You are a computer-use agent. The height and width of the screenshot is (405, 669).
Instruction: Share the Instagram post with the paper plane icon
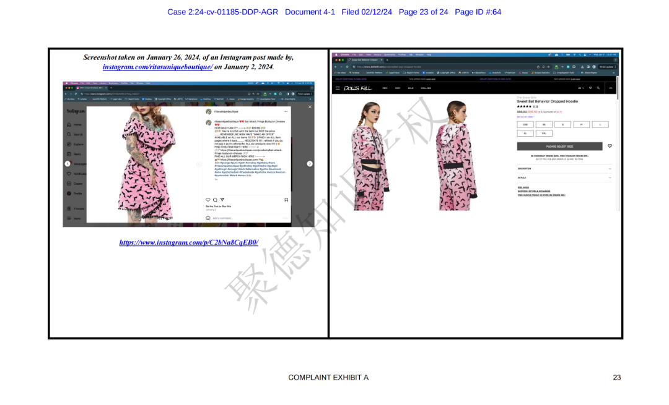pyautogui.click(x=222, y=200)
